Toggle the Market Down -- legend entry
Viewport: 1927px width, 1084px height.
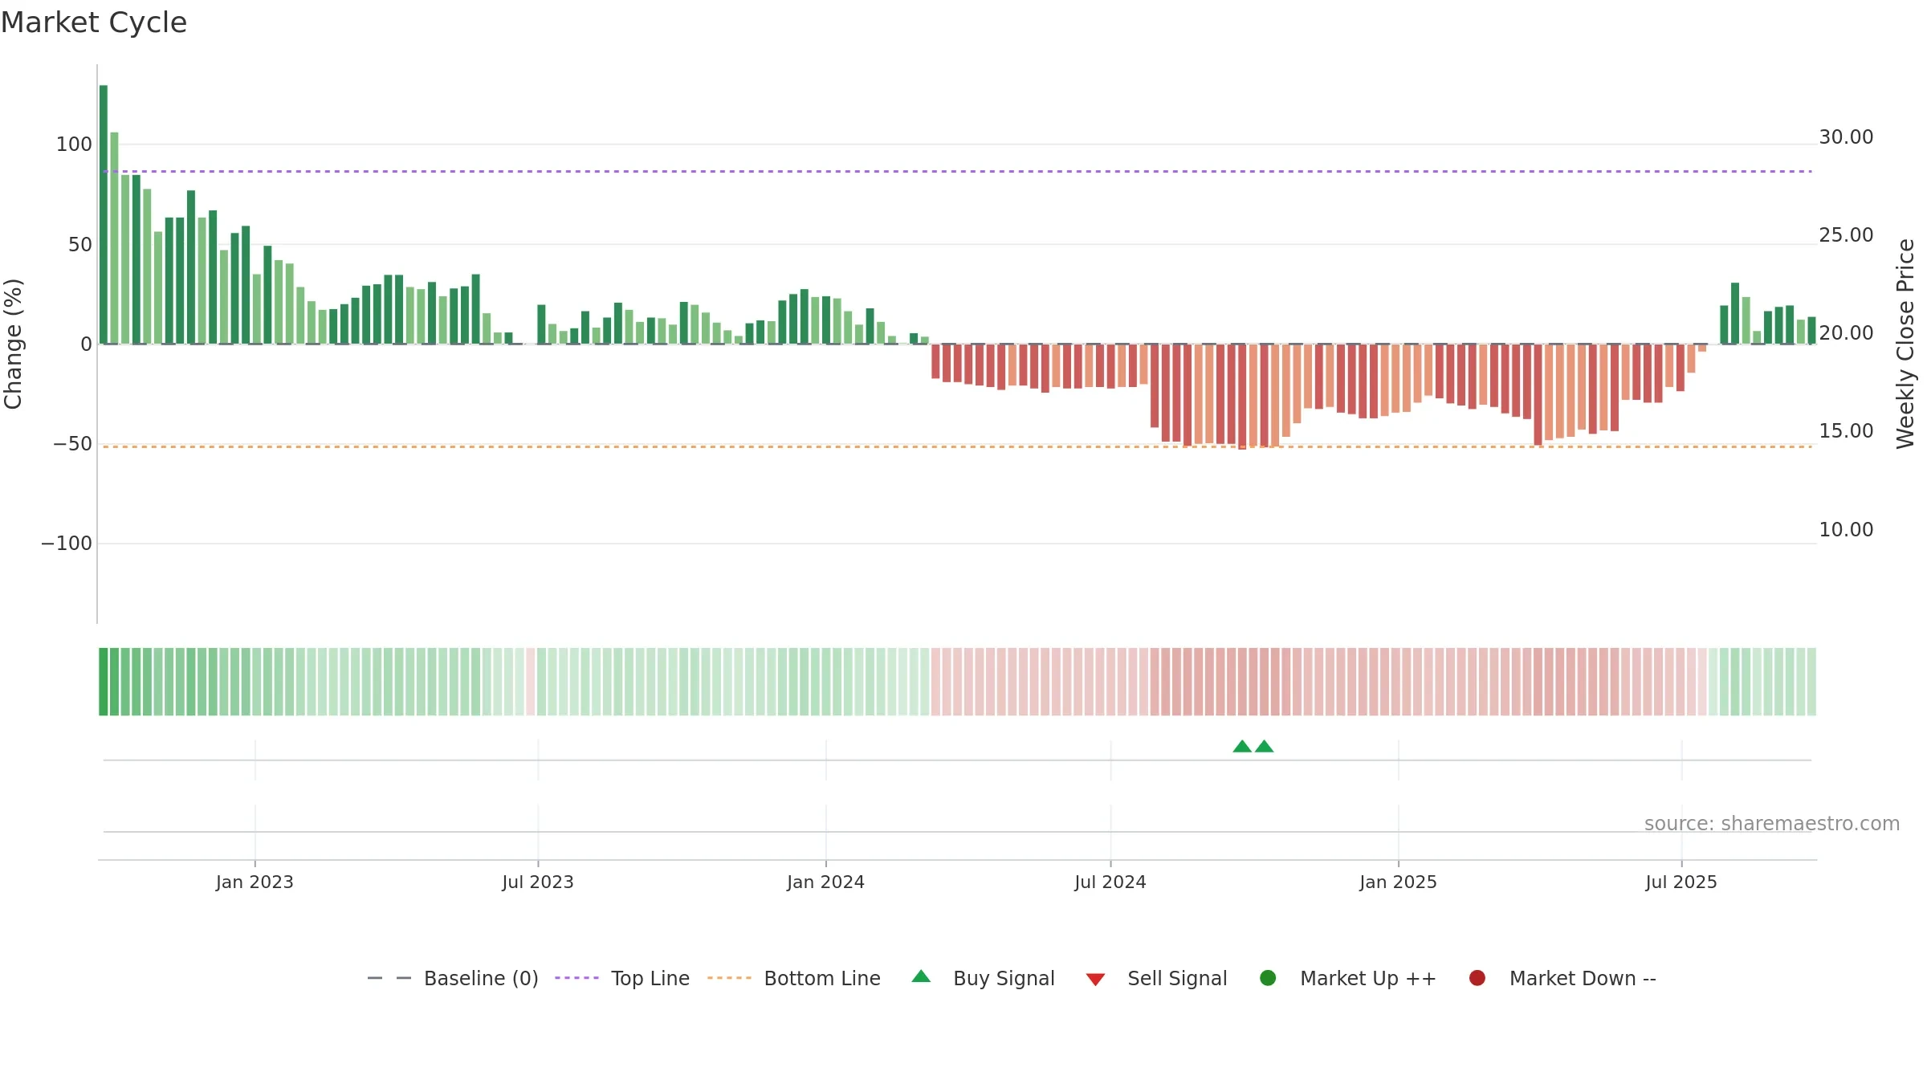[1562, 978]
